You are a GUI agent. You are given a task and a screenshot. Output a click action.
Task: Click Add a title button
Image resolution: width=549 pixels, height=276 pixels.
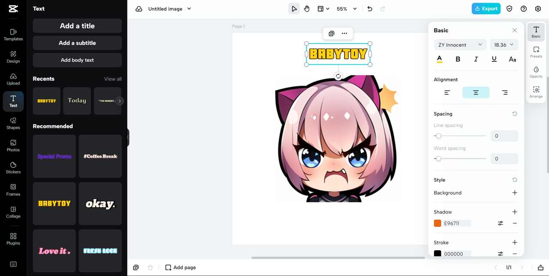[77, 26]
